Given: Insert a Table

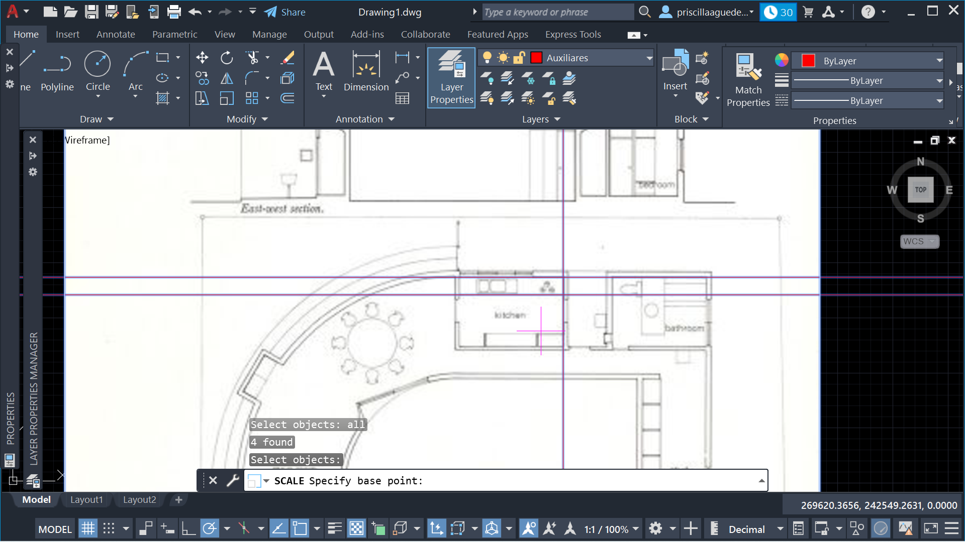Looking at the screenshot, I should click(402, 98).
